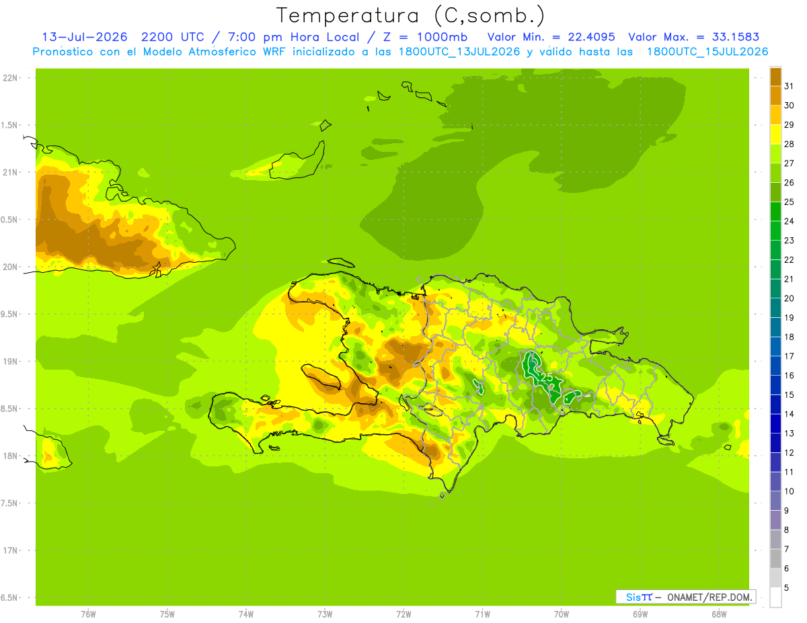The height and width of the screenshot is (623, 807).
Task: Click the '31' value on the color scale
Action: pyautogui.click(x=790, y=85)
